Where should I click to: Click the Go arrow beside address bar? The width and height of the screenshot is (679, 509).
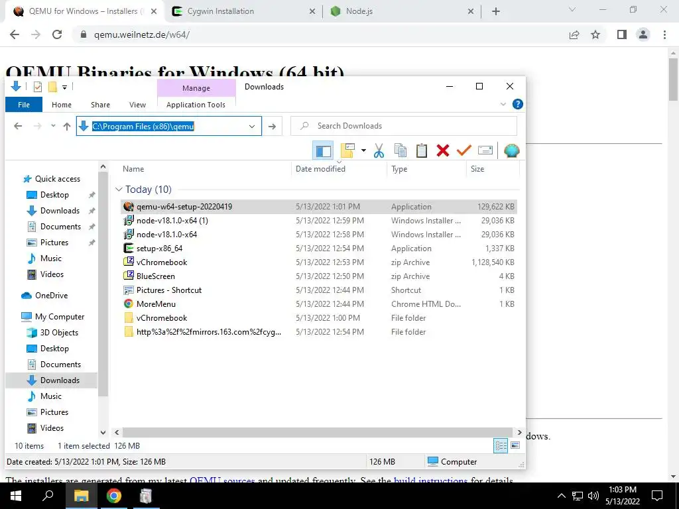[x=272, y=127]
